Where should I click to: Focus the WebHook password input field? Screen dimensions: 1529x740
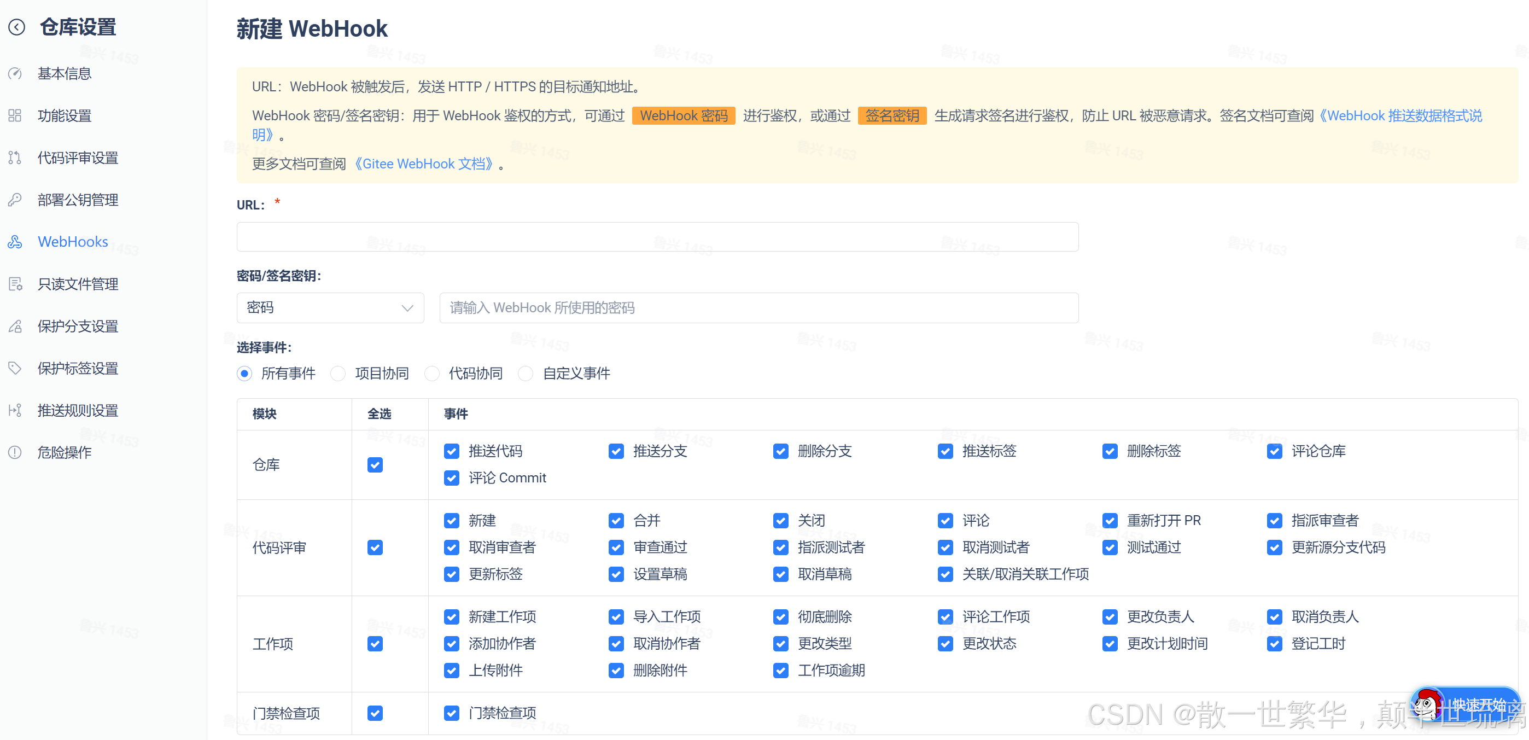pos(758,308)
